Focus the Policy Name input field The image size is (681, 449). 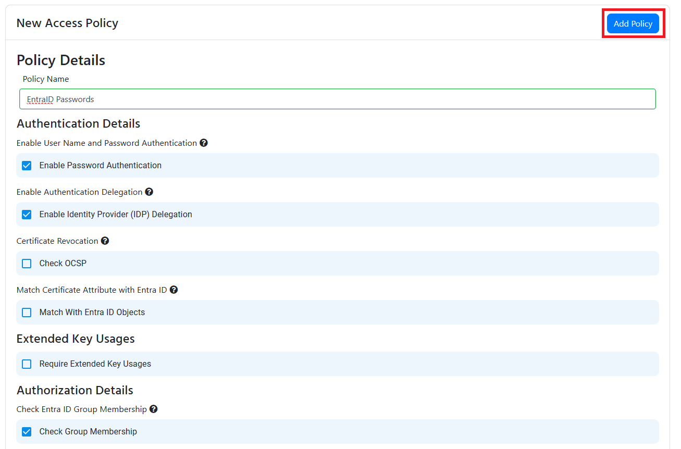[x=338, y=99]
